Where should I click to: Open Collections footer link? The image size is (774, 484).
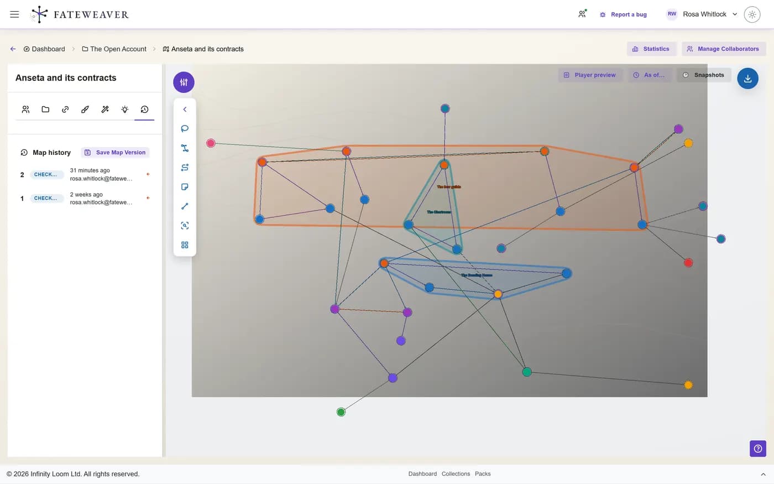tap(456, 474)
